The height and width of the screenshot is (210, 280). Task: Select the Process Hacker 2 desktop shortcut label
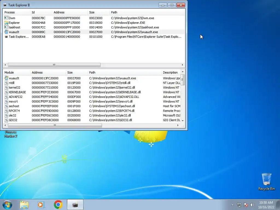[x=11, y=134]
